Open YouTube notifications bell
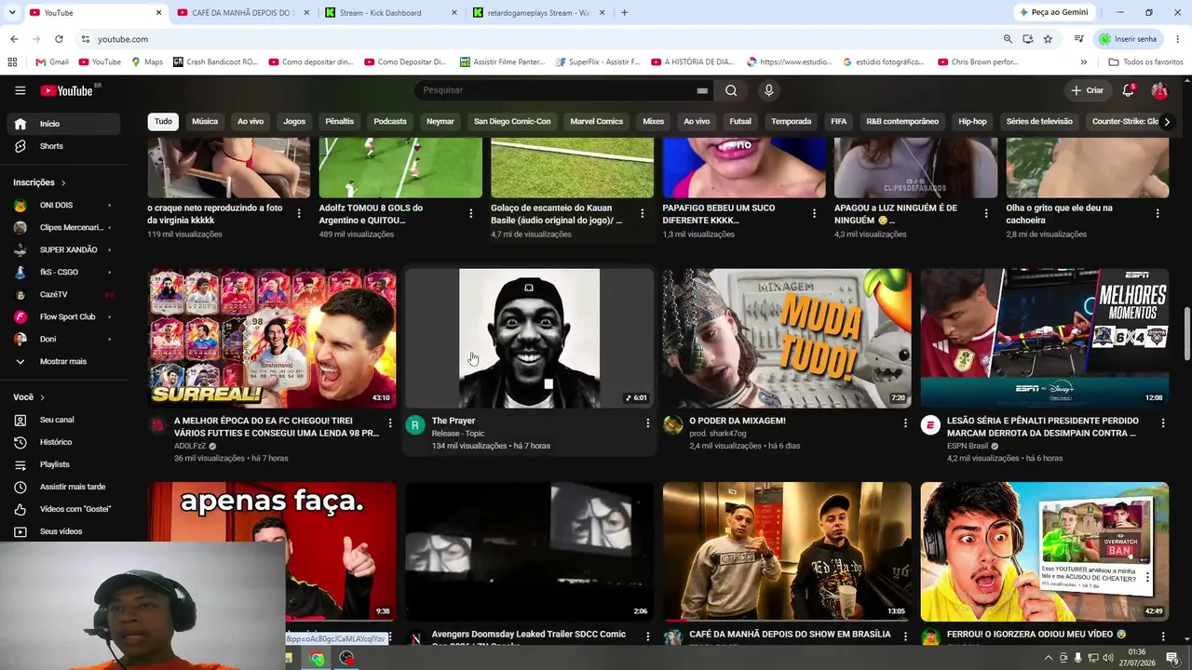The image size is (1192, 670). click(x=1128, y=90)
